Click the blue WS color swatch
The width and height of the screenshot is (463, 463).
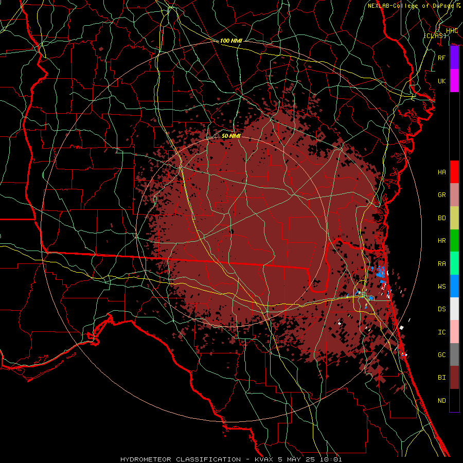pos(454,286)
